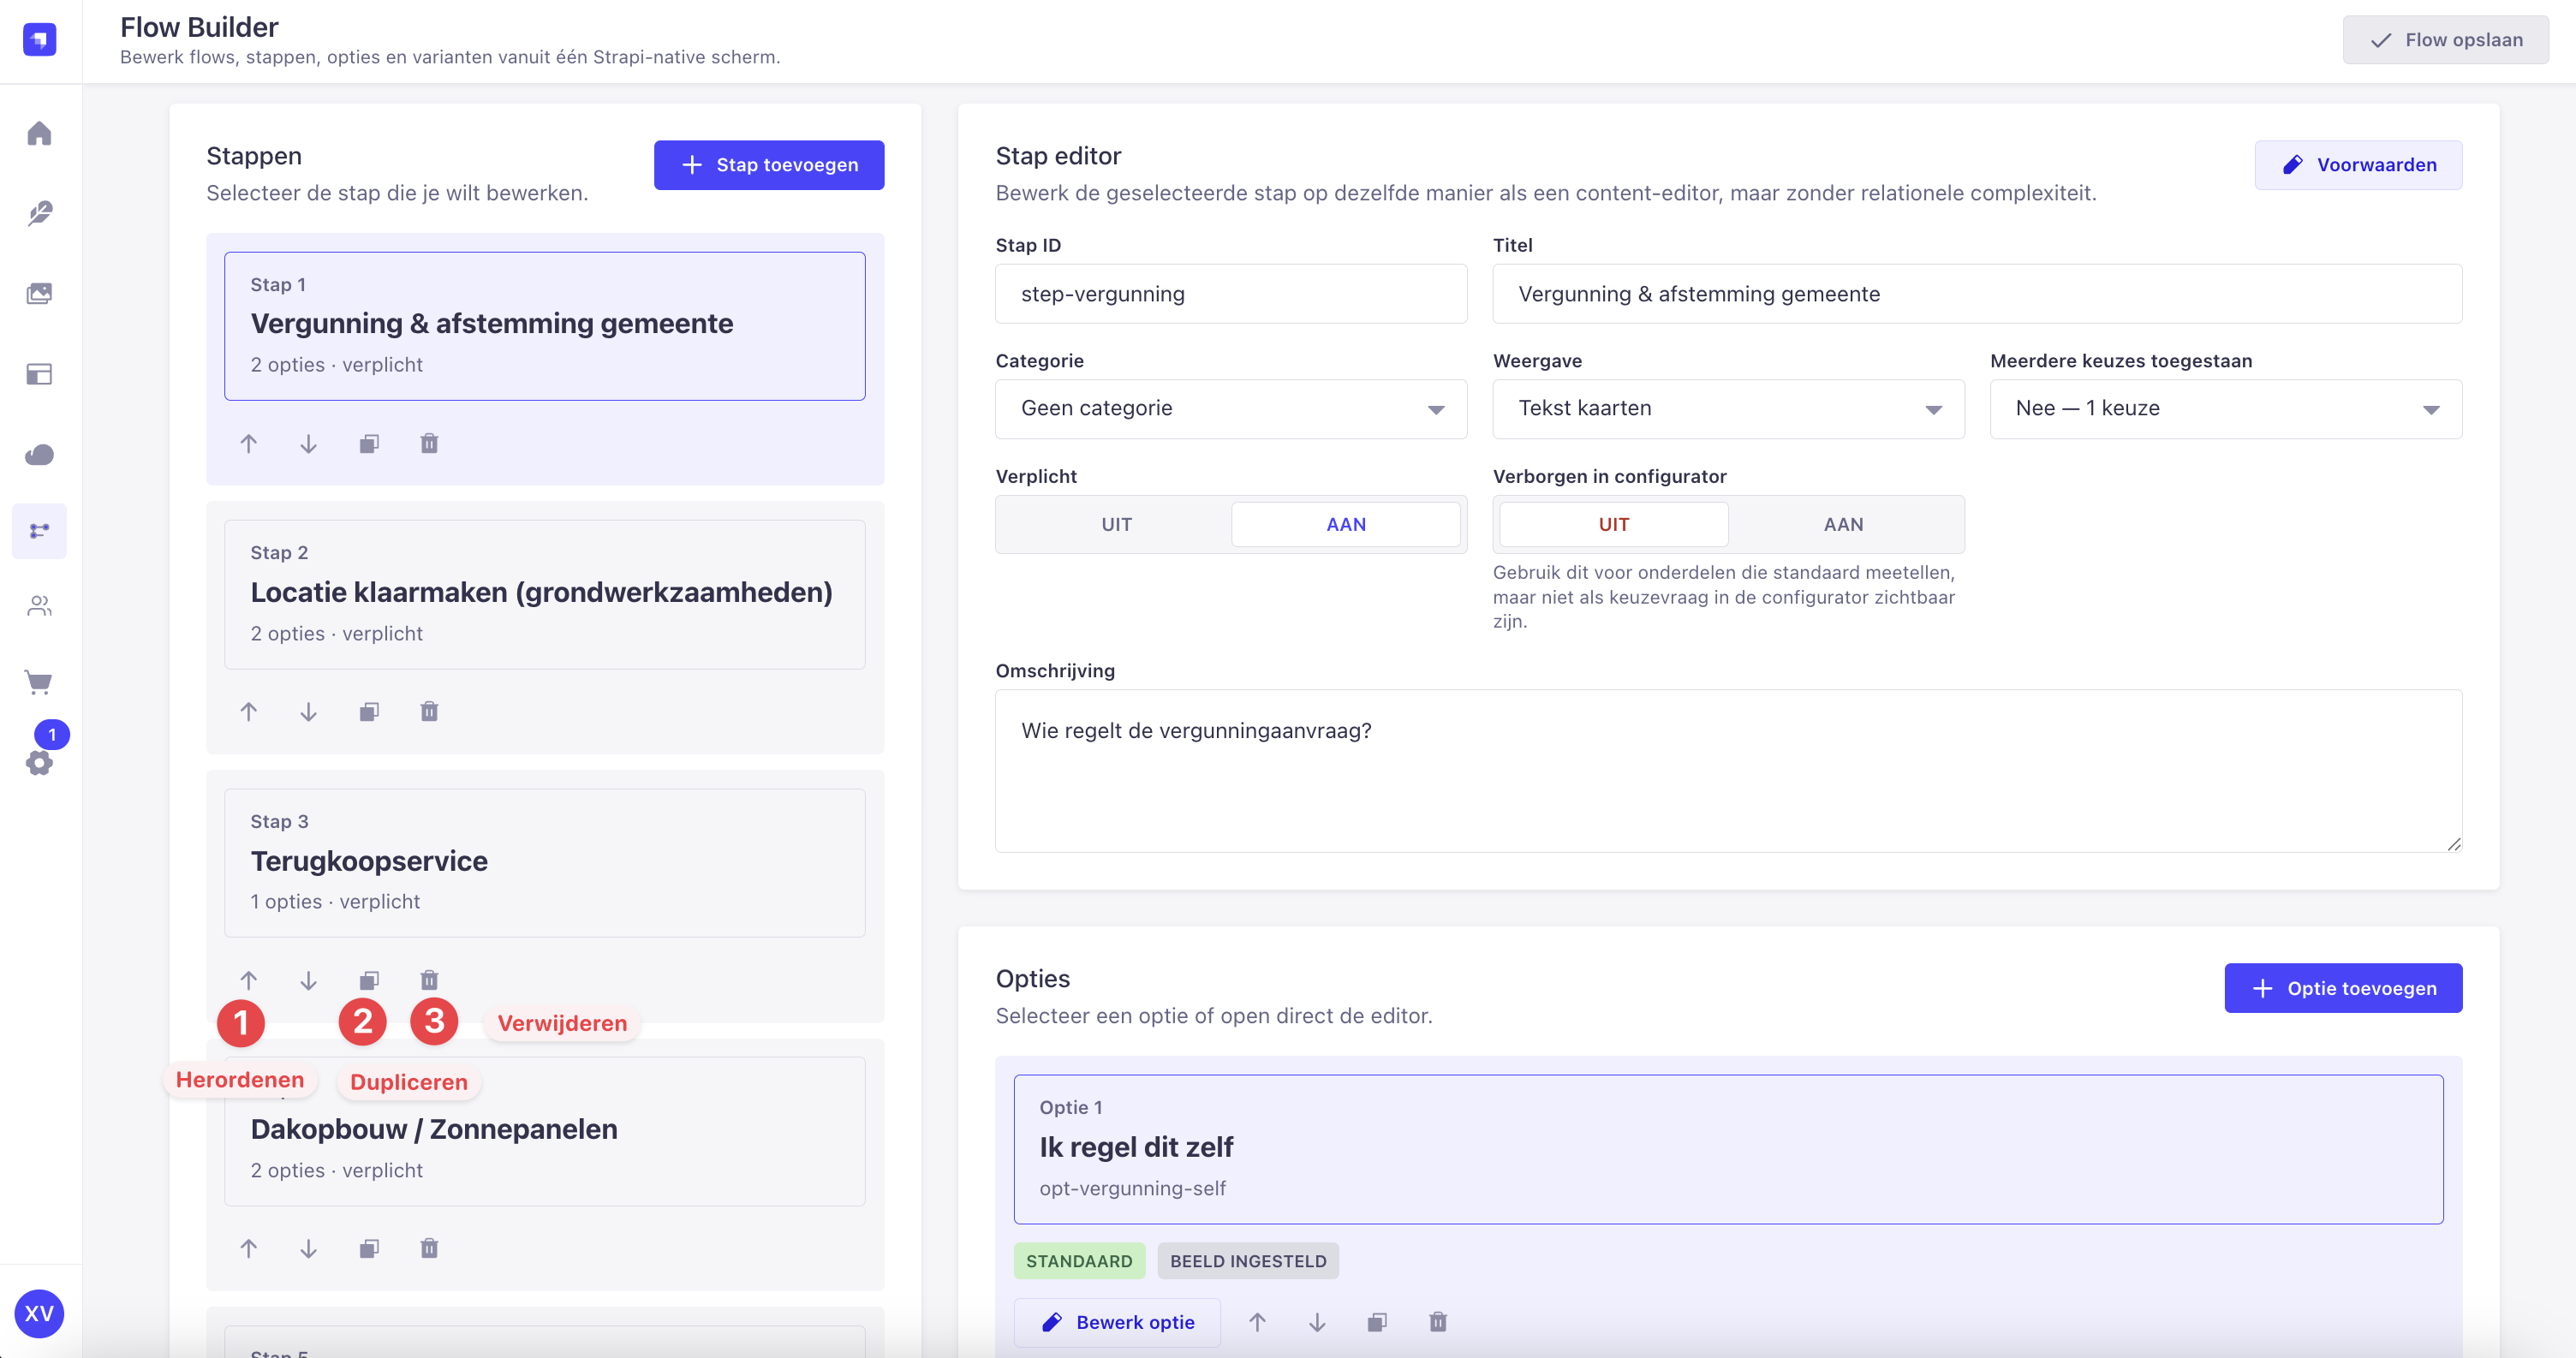Click the BEELD INGESTELD badge
The image size is (2576, 1358).
click(1248, 1261)
